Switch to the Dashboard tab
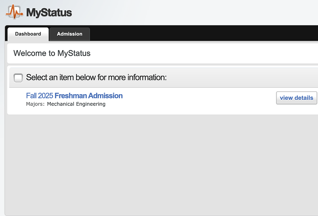Image resolution: width=318 pixels, height=216 pixels. [x=28, y=34]
